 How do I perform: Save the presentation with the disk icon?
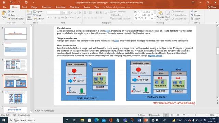[x=4, y=2]
